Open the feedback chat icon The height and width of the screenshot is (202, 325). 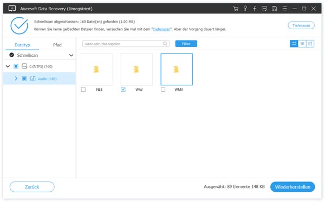(264, 9)
